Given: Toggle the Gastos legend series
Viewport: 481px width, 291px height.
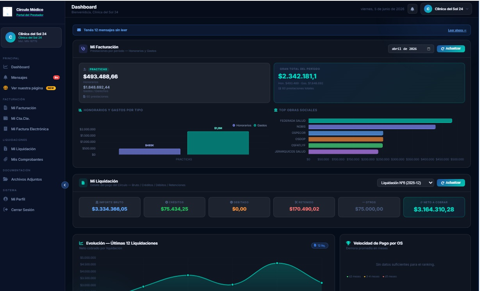Looking at the screenshot, I should coord(260,125).
